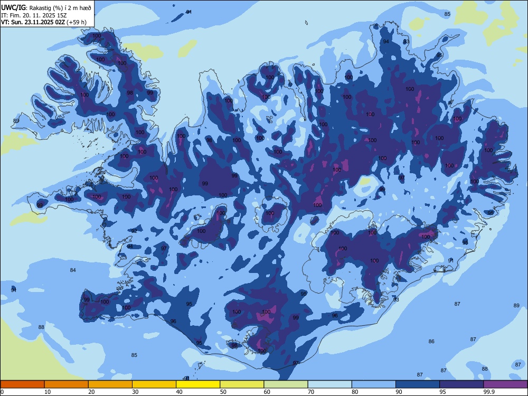Click the '84' humidity value on the map
The width and height of the screenshot is (528, 396).
point(73,270)
